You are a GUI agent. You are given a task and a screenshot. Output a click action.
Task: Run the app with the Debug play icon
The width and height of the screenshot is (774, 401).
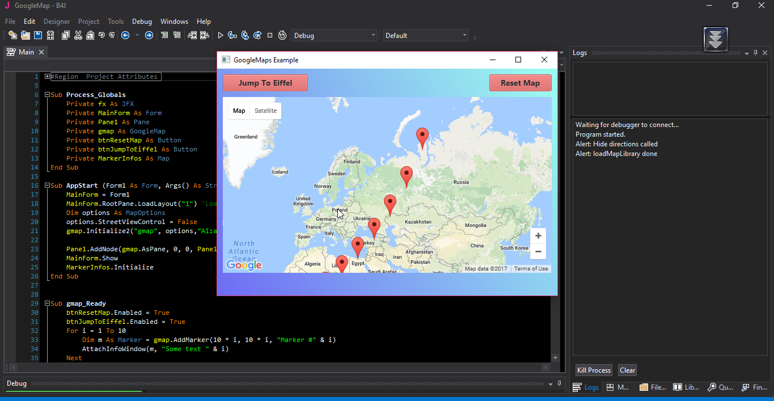click(x=219, y=35)
